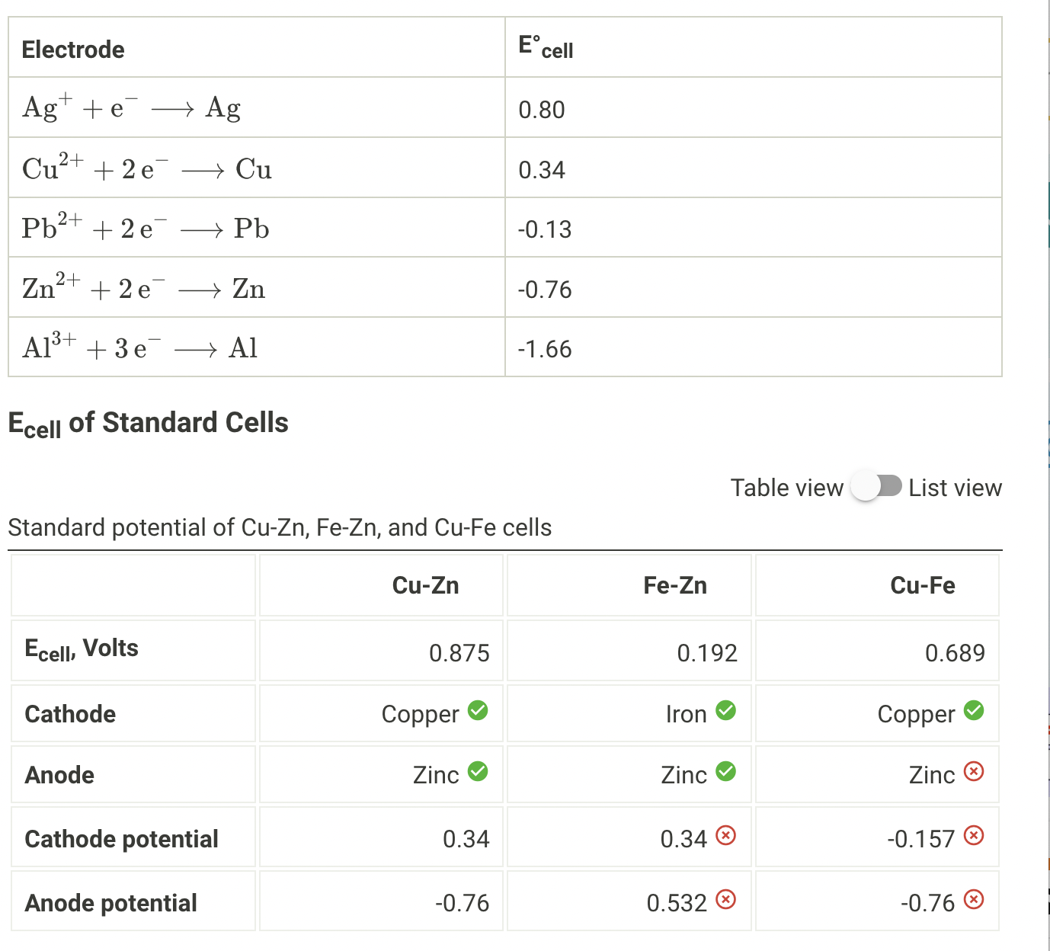Select the Cu-Zn column header
Image resolution: width=1050 pixels, height=951 pixels.
(425, 585)
